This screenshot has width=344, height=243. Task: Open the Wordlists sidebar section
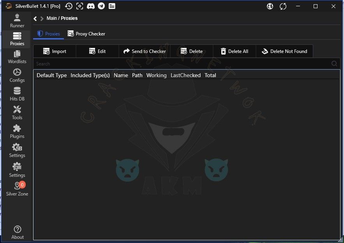coord(17,57)
